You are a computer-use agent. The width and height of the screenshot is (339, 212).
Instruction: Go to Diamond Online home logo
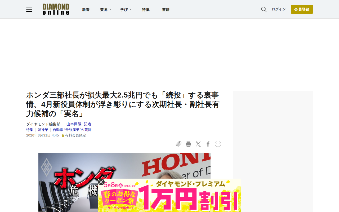coord(56,9)
